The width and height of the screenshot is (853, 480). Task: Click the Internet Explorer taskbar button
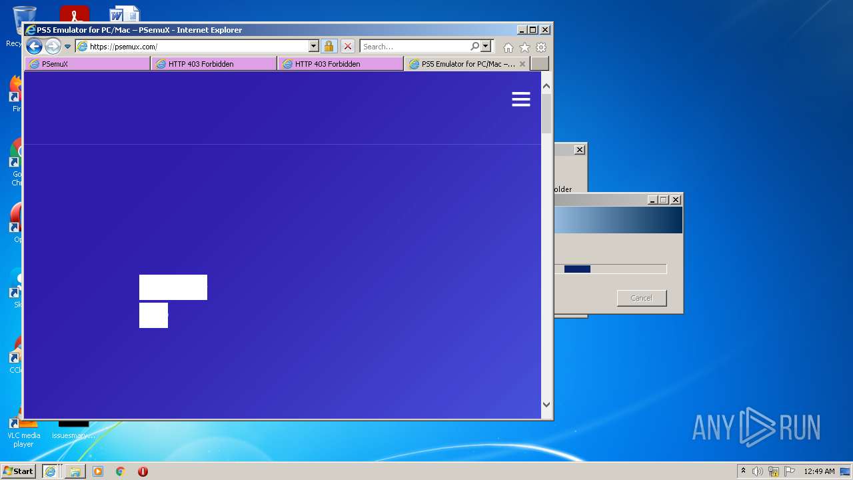[x=50, y=471]
